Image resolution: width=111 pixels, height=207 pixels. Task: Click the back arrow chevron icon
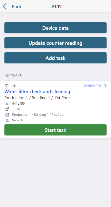[5, 7]
